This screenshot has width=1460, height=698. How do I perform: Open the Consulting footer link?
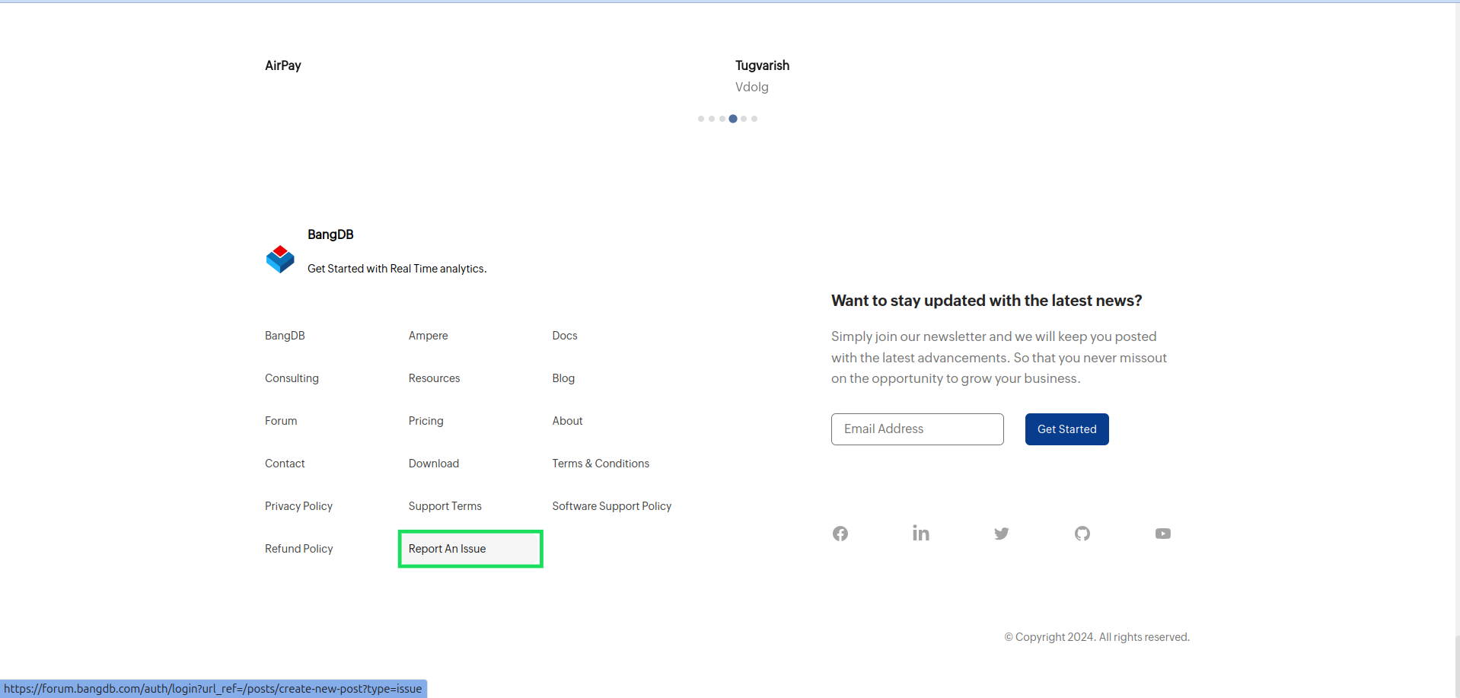pos(292,378)
